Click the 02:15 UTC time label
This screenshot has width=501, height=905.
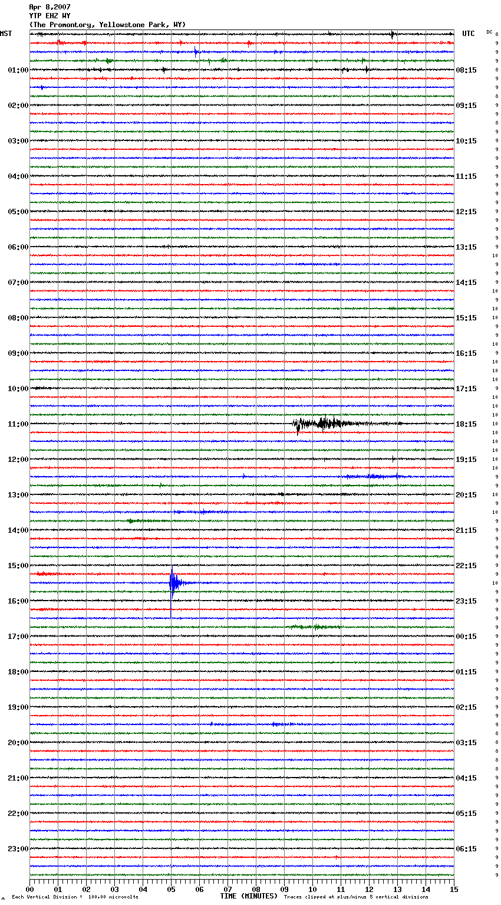point(466,707)
